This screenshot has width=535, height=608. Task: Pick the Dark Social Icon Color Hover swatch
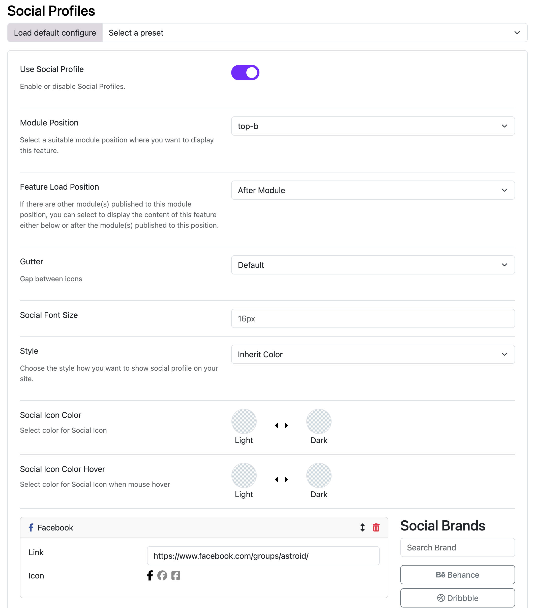(319, 475)
